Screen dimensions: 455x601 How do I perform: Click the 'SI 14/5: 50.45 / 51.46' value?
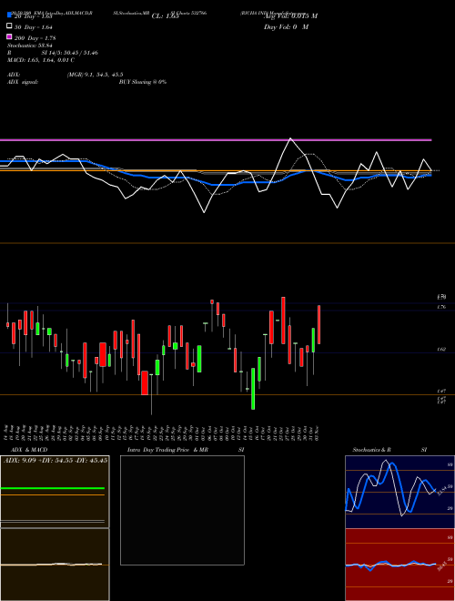[70, 53]
